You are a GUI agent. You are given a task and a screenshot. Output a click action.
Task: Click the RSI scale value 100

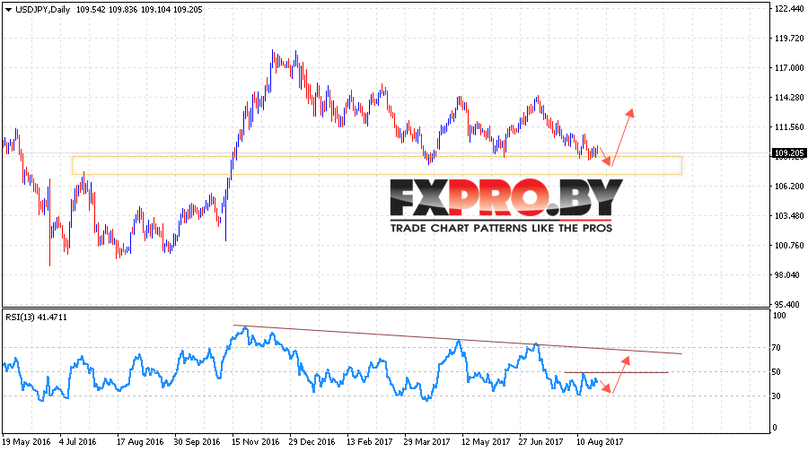click(x=780, y=316)
